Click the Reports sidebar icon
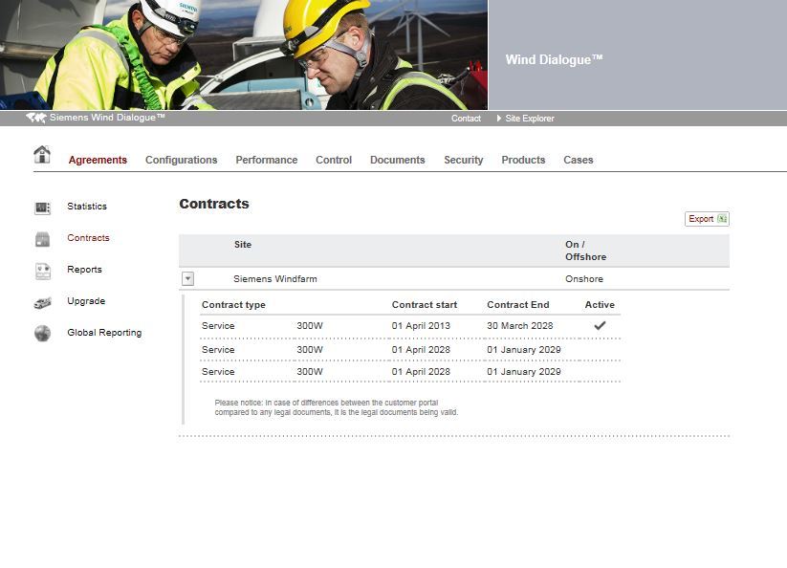This screenshot has width=787, height=568. point(43,271)
